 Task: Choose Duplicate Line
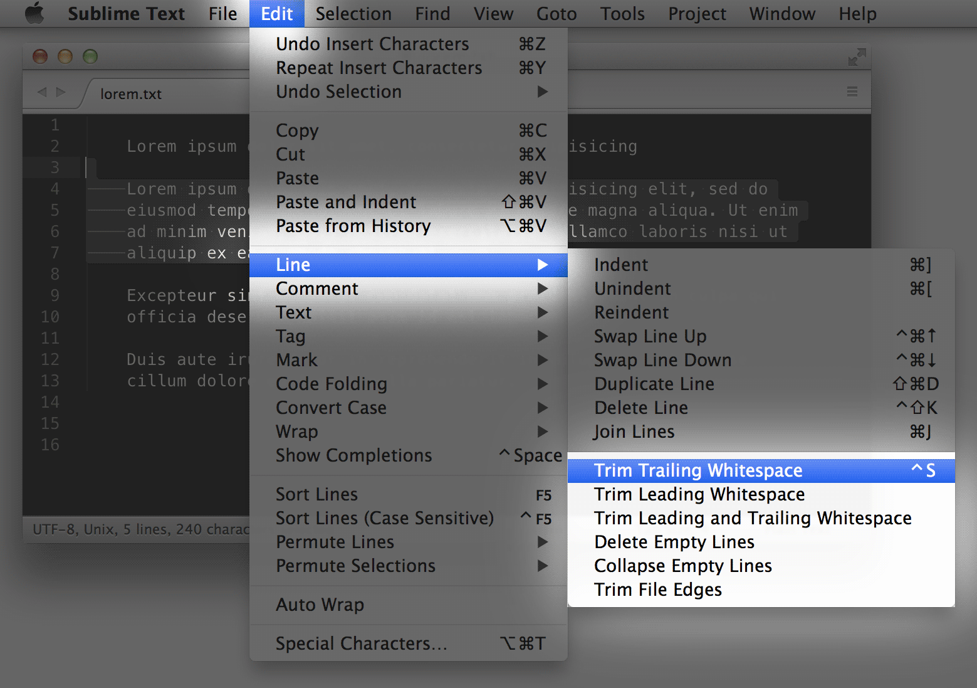click(761, 384)
